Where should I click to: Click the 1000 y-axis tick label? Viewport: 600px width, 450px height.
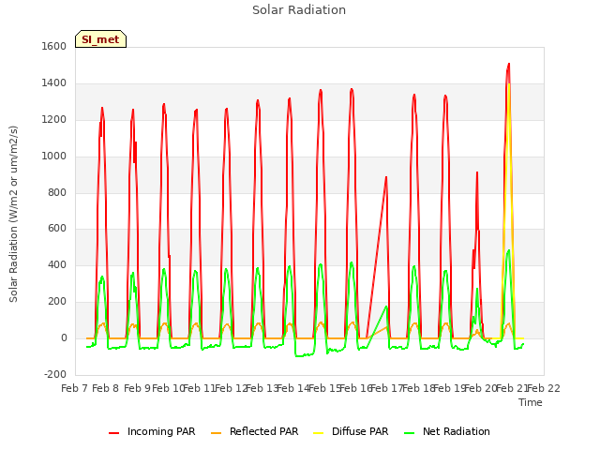pos(54,157)
